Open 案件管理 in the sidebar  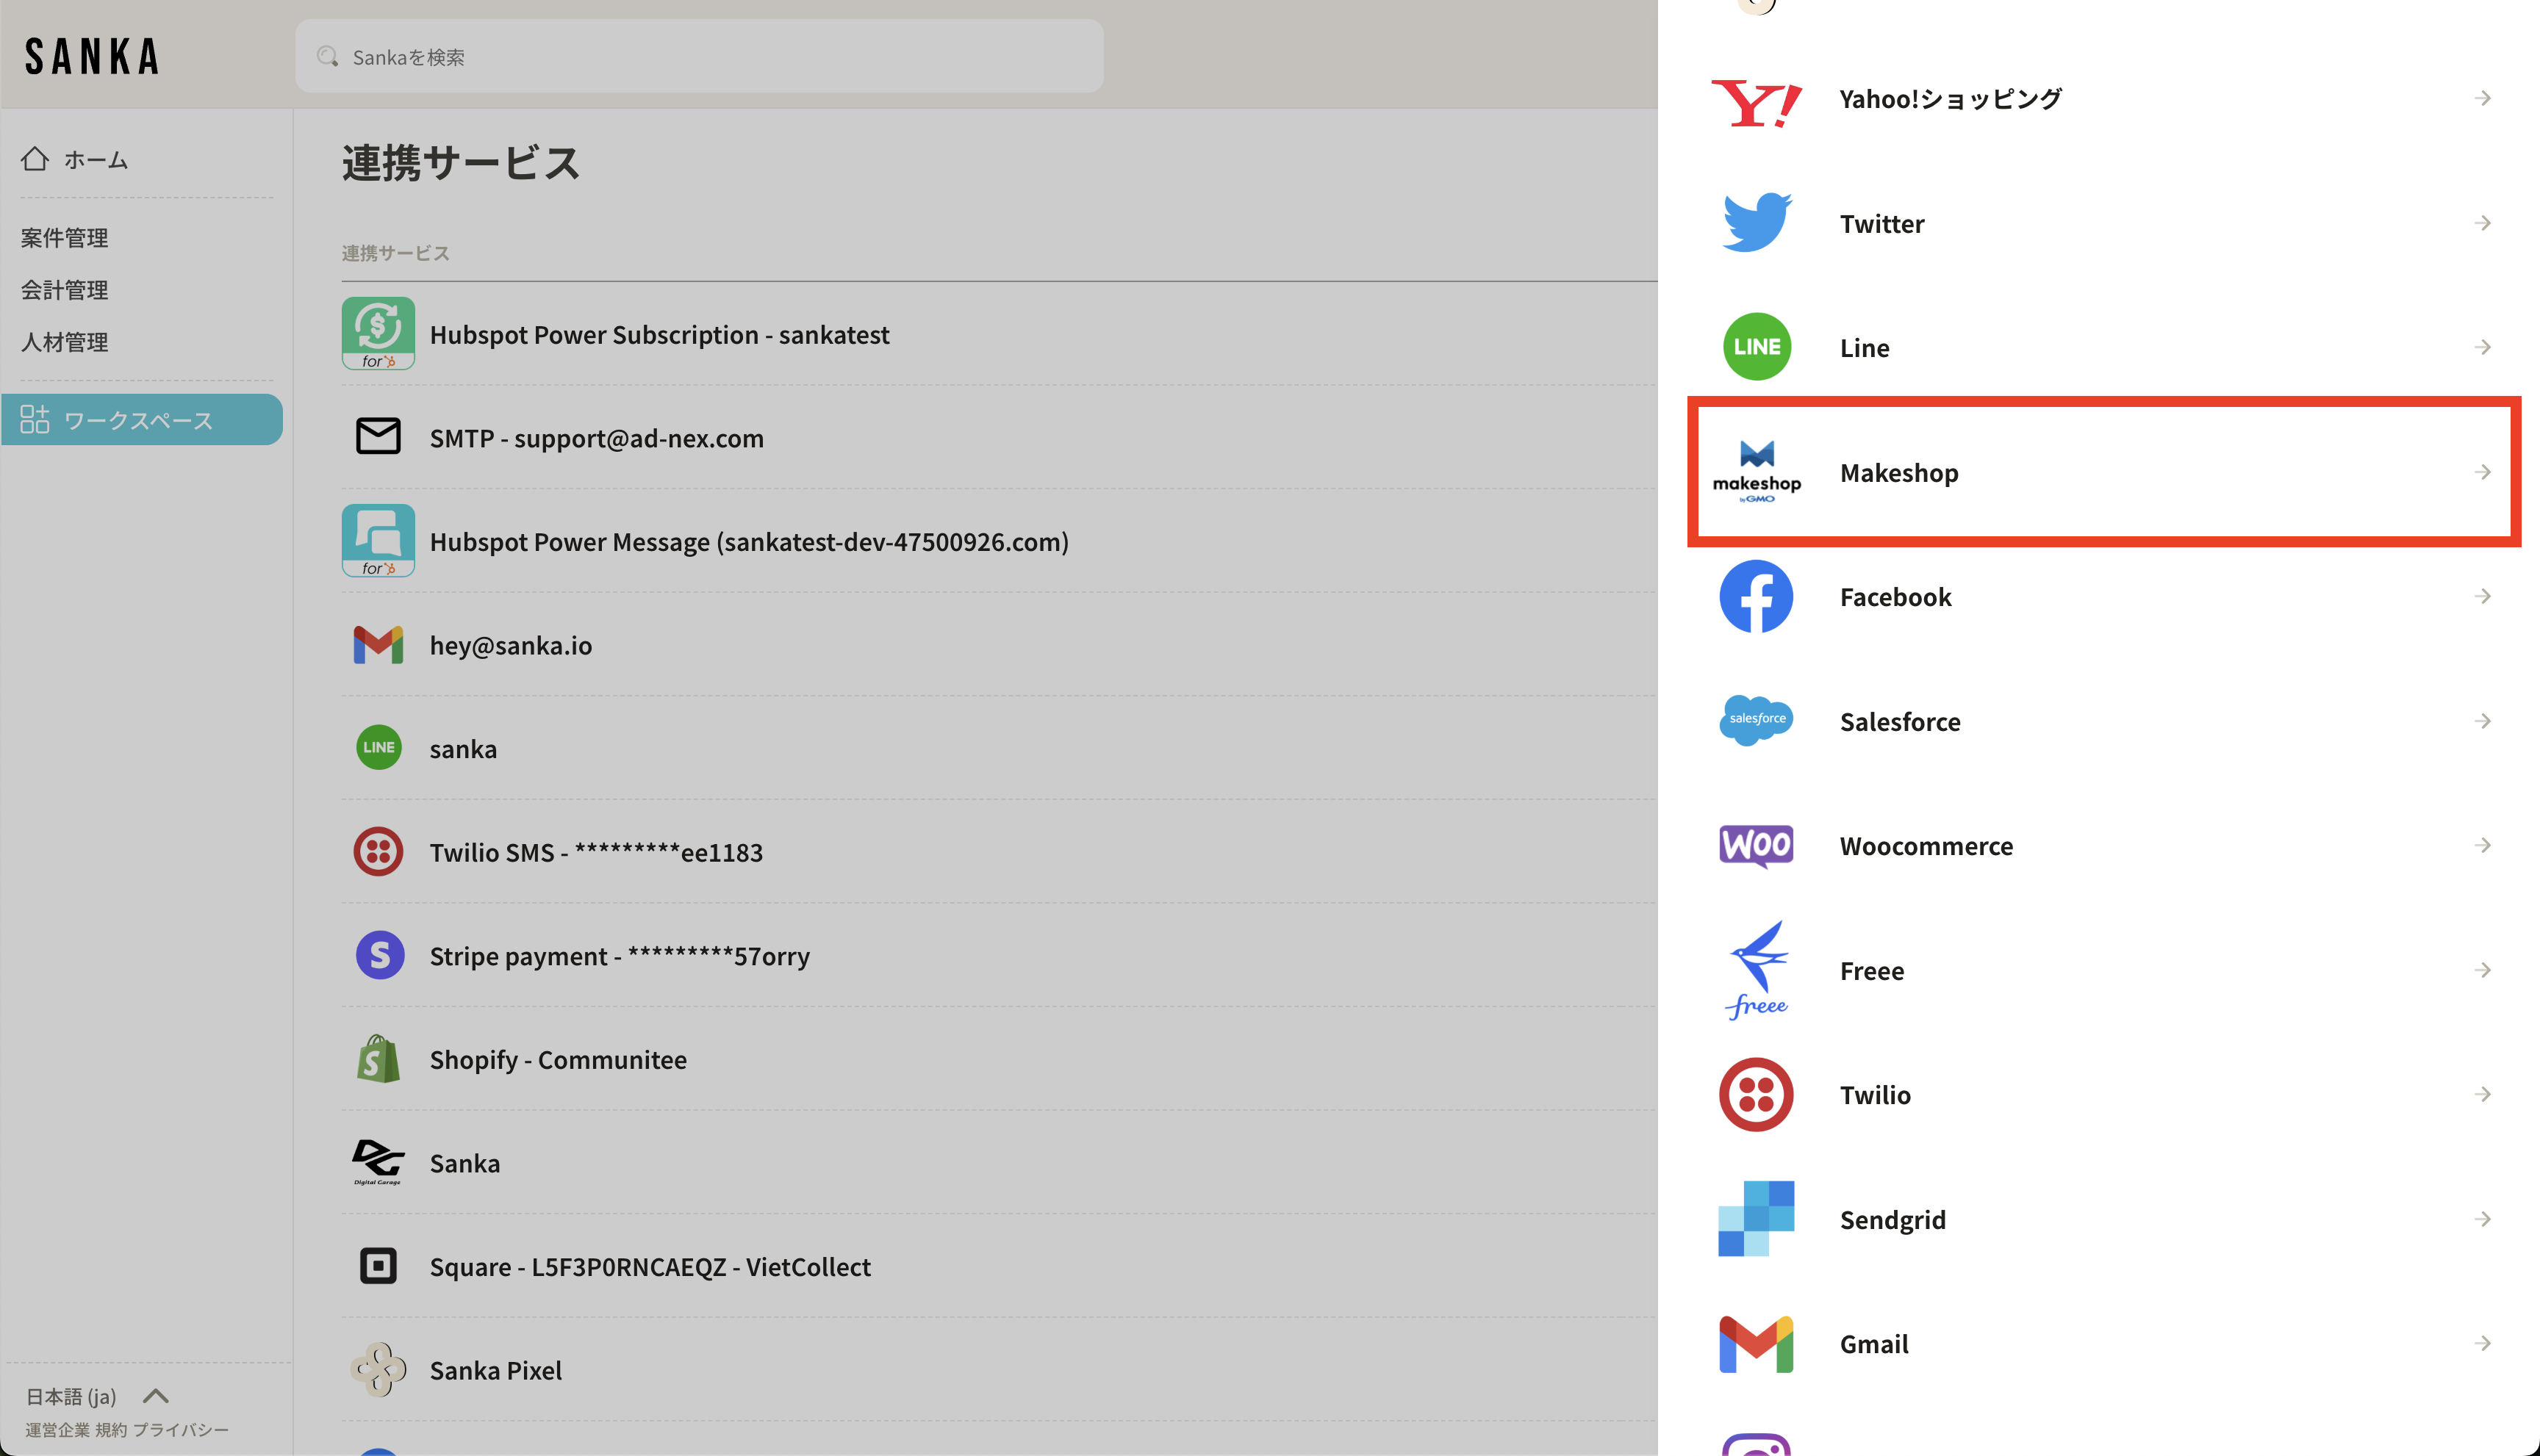pyautogui.click(x=65, y=238)
